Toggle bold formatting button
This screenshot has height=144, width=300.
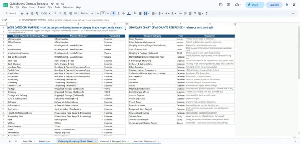(113, 14)
